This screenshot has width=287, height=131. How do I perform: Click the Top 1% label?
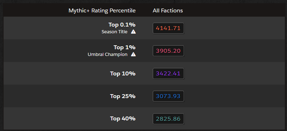tap(125, 47)
